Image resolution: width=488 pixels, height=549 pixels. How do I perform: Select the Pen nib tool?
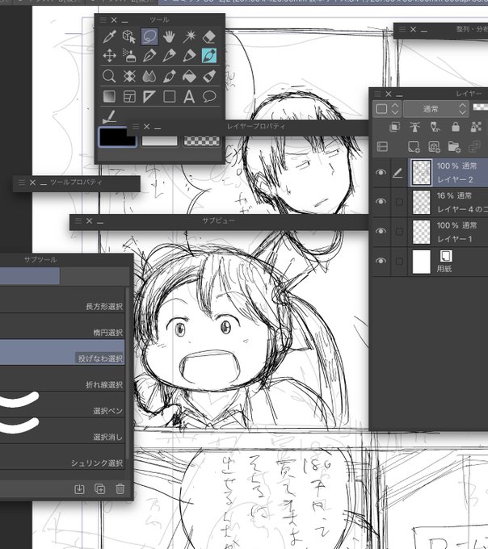click(x=149, y=56)
